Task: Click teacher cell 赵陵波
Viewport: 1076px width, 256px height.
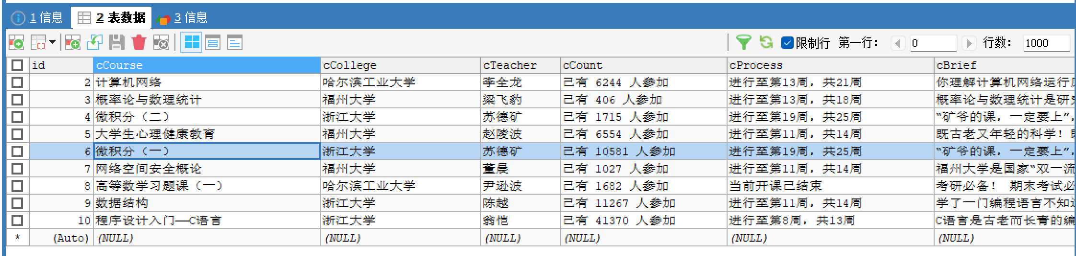Action: pos(520,134)
